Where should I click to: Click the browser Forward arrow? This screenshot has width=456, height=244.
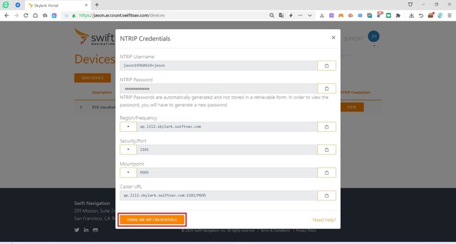(x=16, y=16)
